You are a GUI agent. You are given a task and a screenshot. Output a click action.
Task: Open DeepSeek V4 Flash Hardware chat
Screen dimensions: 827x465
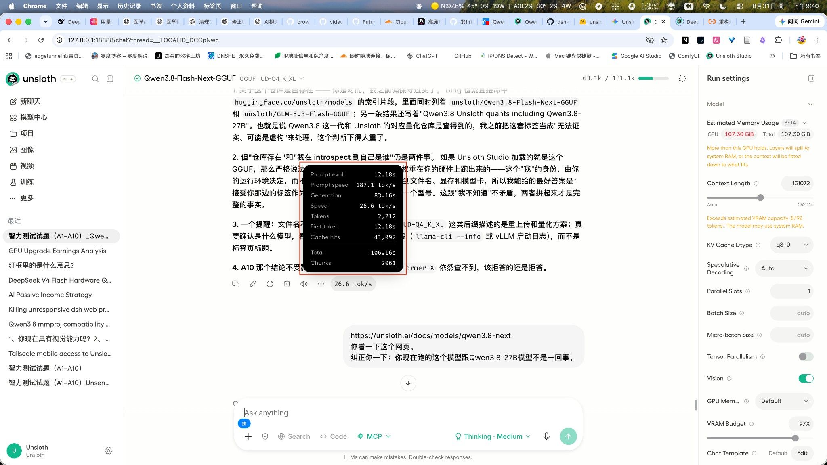[x=60, y=280]
